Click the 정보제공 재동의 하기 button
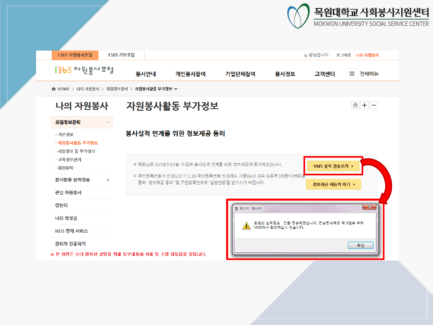 (333, 185)
